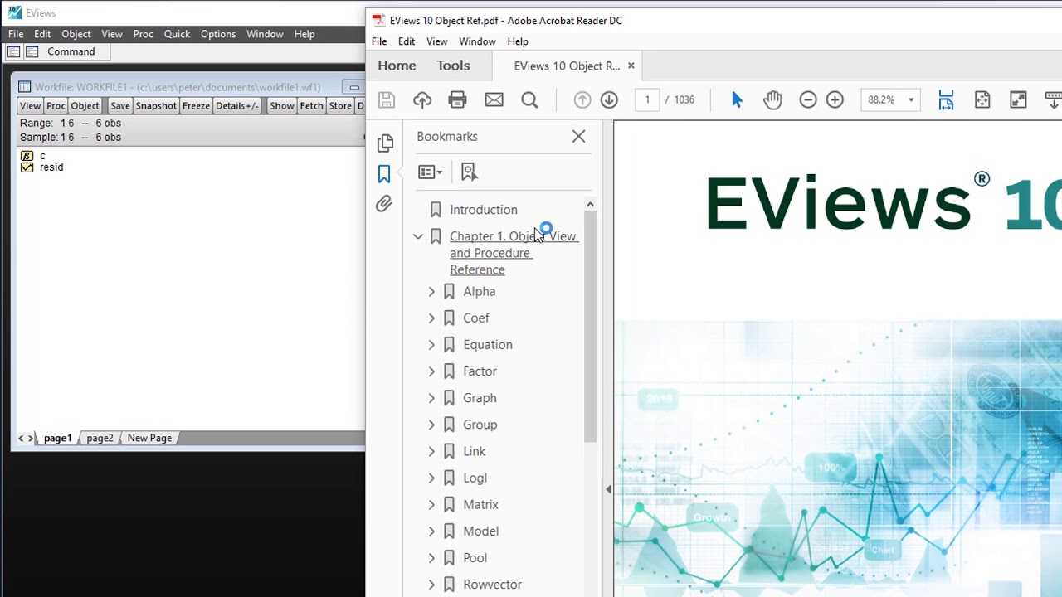Image resolution: width=1062 pixels, height=597 pixels.
Task: Zoom out with the minus circle icon
Action: [x=808, y=100]
